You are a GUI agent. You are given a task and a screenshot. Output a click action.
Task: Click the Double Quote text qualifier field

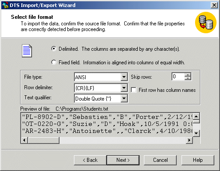point(98,98)
